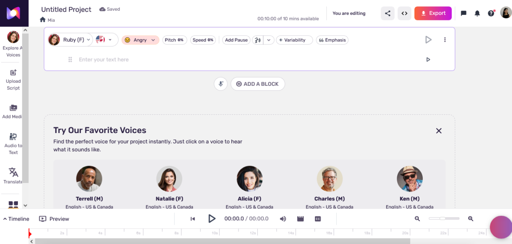Screen dimensions: 512x244
Task: Open the Translate tool in sidebar
Action: click(13, 175)
